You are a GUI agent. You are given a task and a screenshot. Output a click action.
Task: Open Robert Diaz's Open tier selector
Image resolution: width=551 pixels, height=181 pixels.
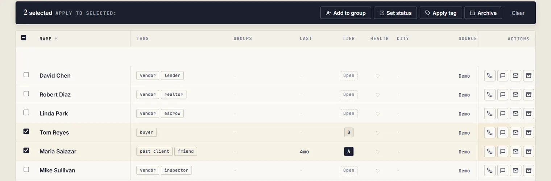click(349, 95)
